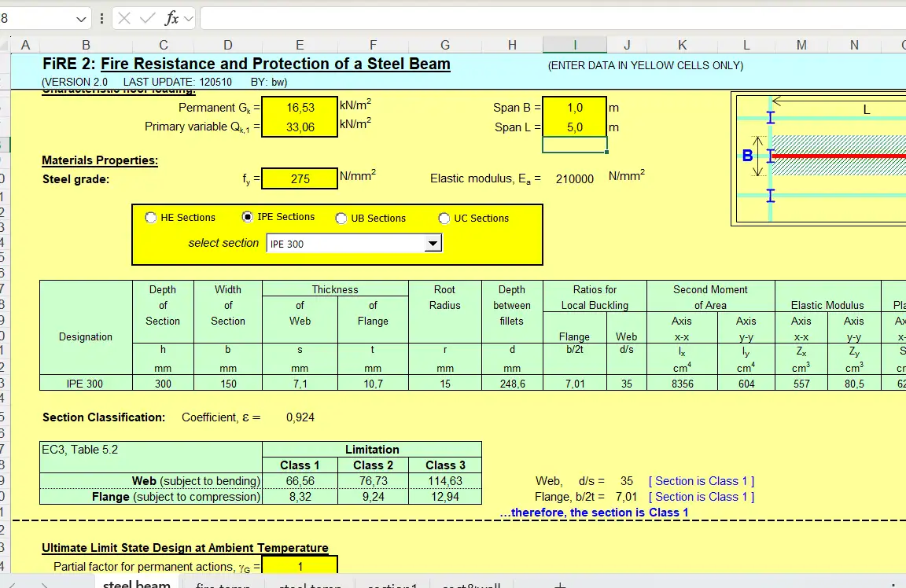Select the UB Sections radio button
Image resolution: width=906 pixels, height=588 pixels.
(341, 219)
